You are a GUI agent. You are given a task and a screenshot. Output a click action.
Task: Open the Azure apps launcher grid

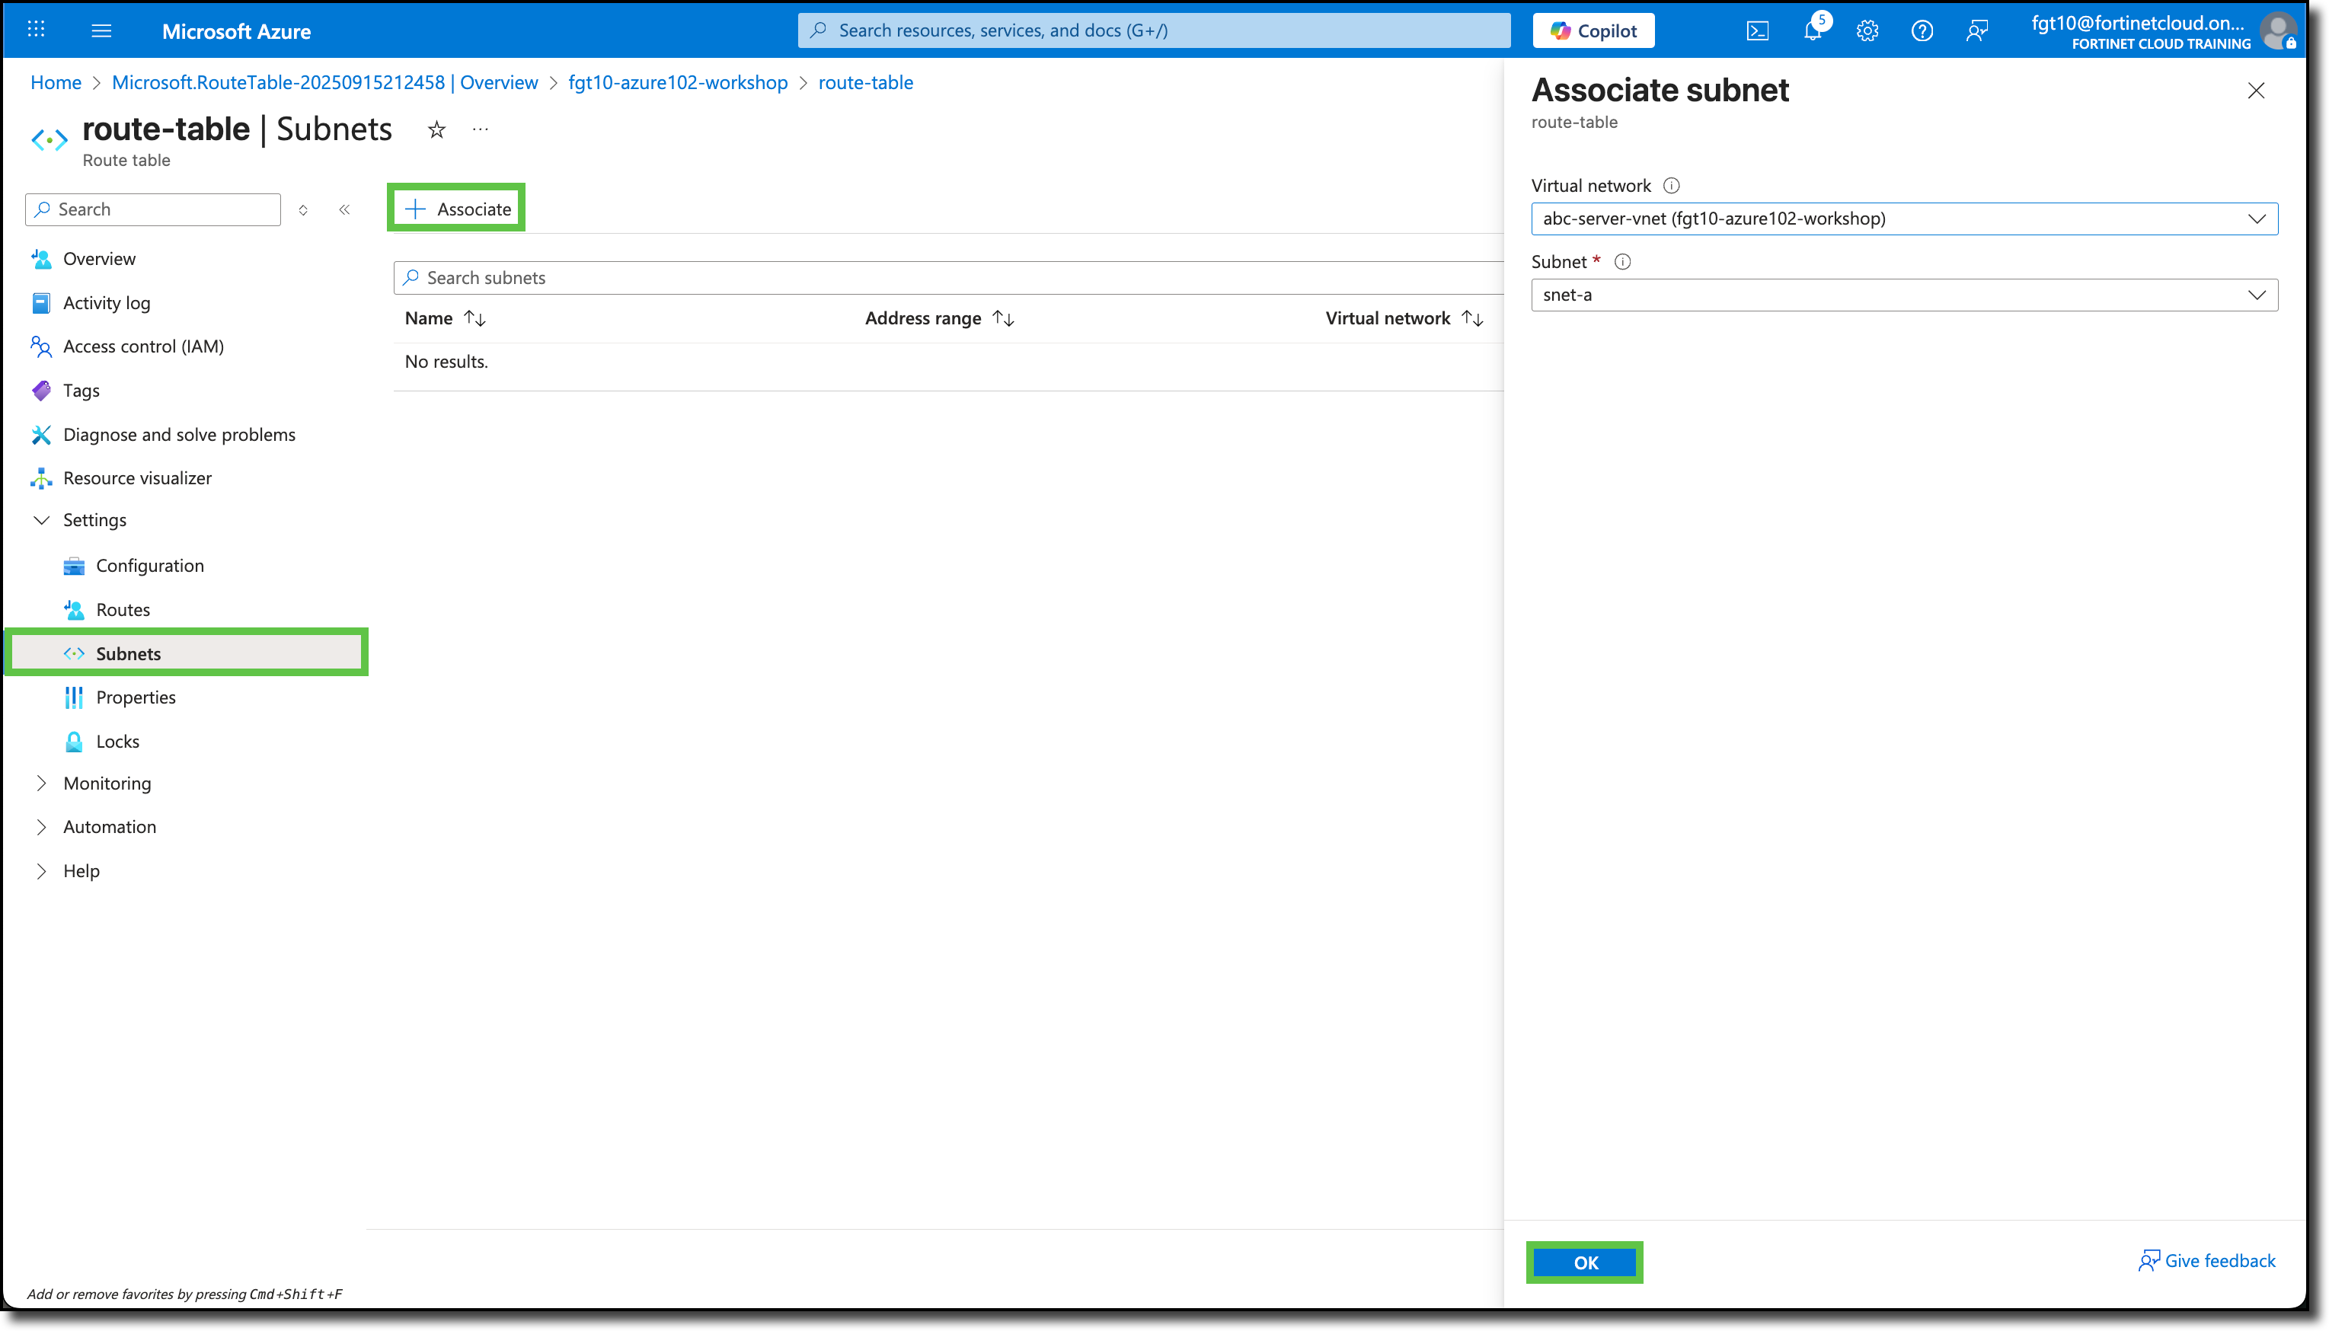(x=36, y=30)
